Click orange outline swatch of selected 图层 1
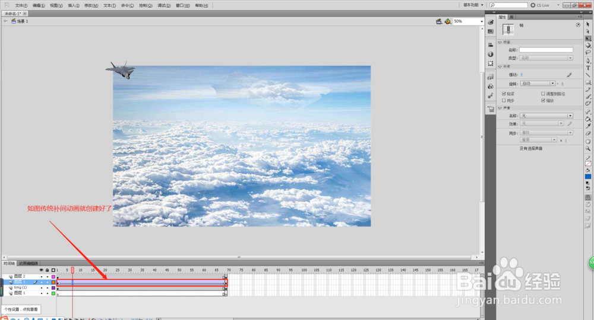The image size is (594, 320). click(53, 282)
